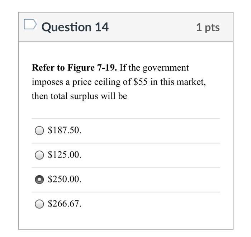The image size is (251, 237).
Task: Click the $266.67 answer label text
Action: click(x=65, y=204)
